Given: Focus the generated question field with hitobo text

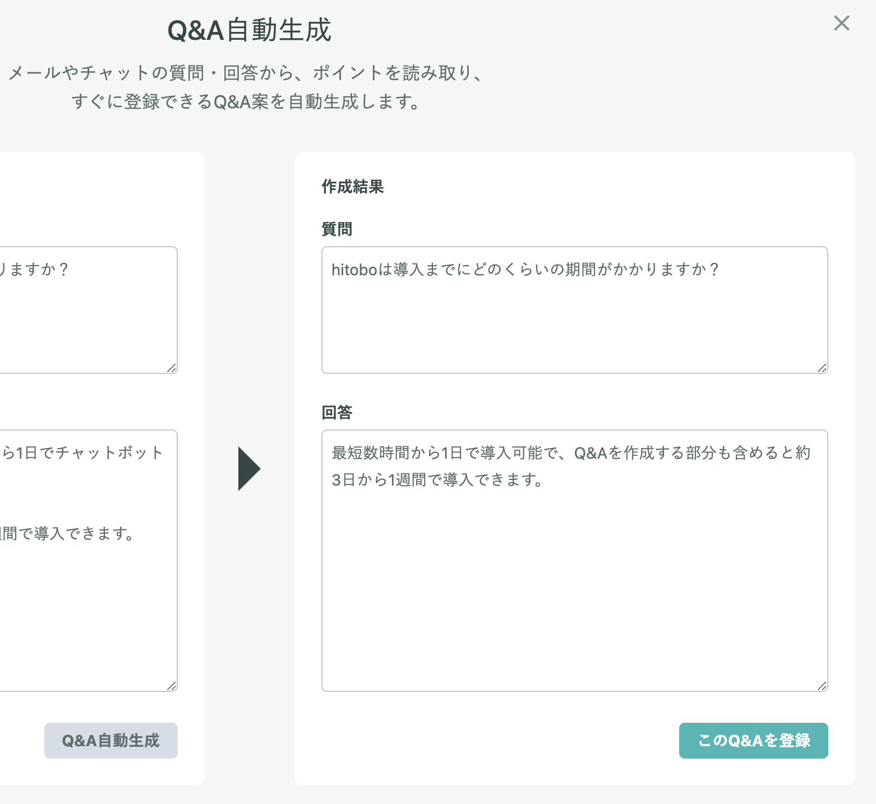Looking at the screenshot, I should [575, 310].
